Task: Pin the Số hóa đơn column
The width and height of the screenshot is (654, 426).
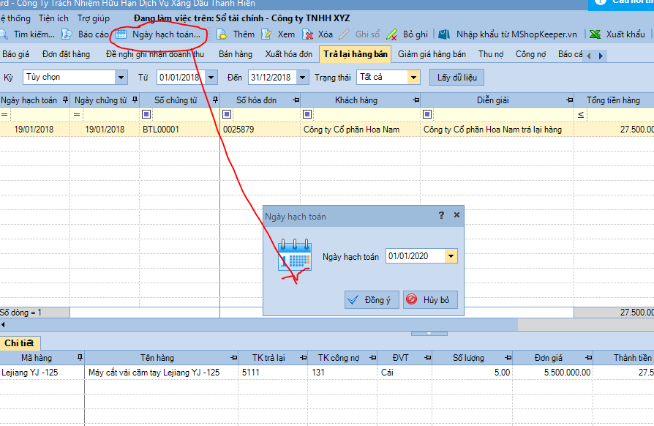Action: click(296, 100)
